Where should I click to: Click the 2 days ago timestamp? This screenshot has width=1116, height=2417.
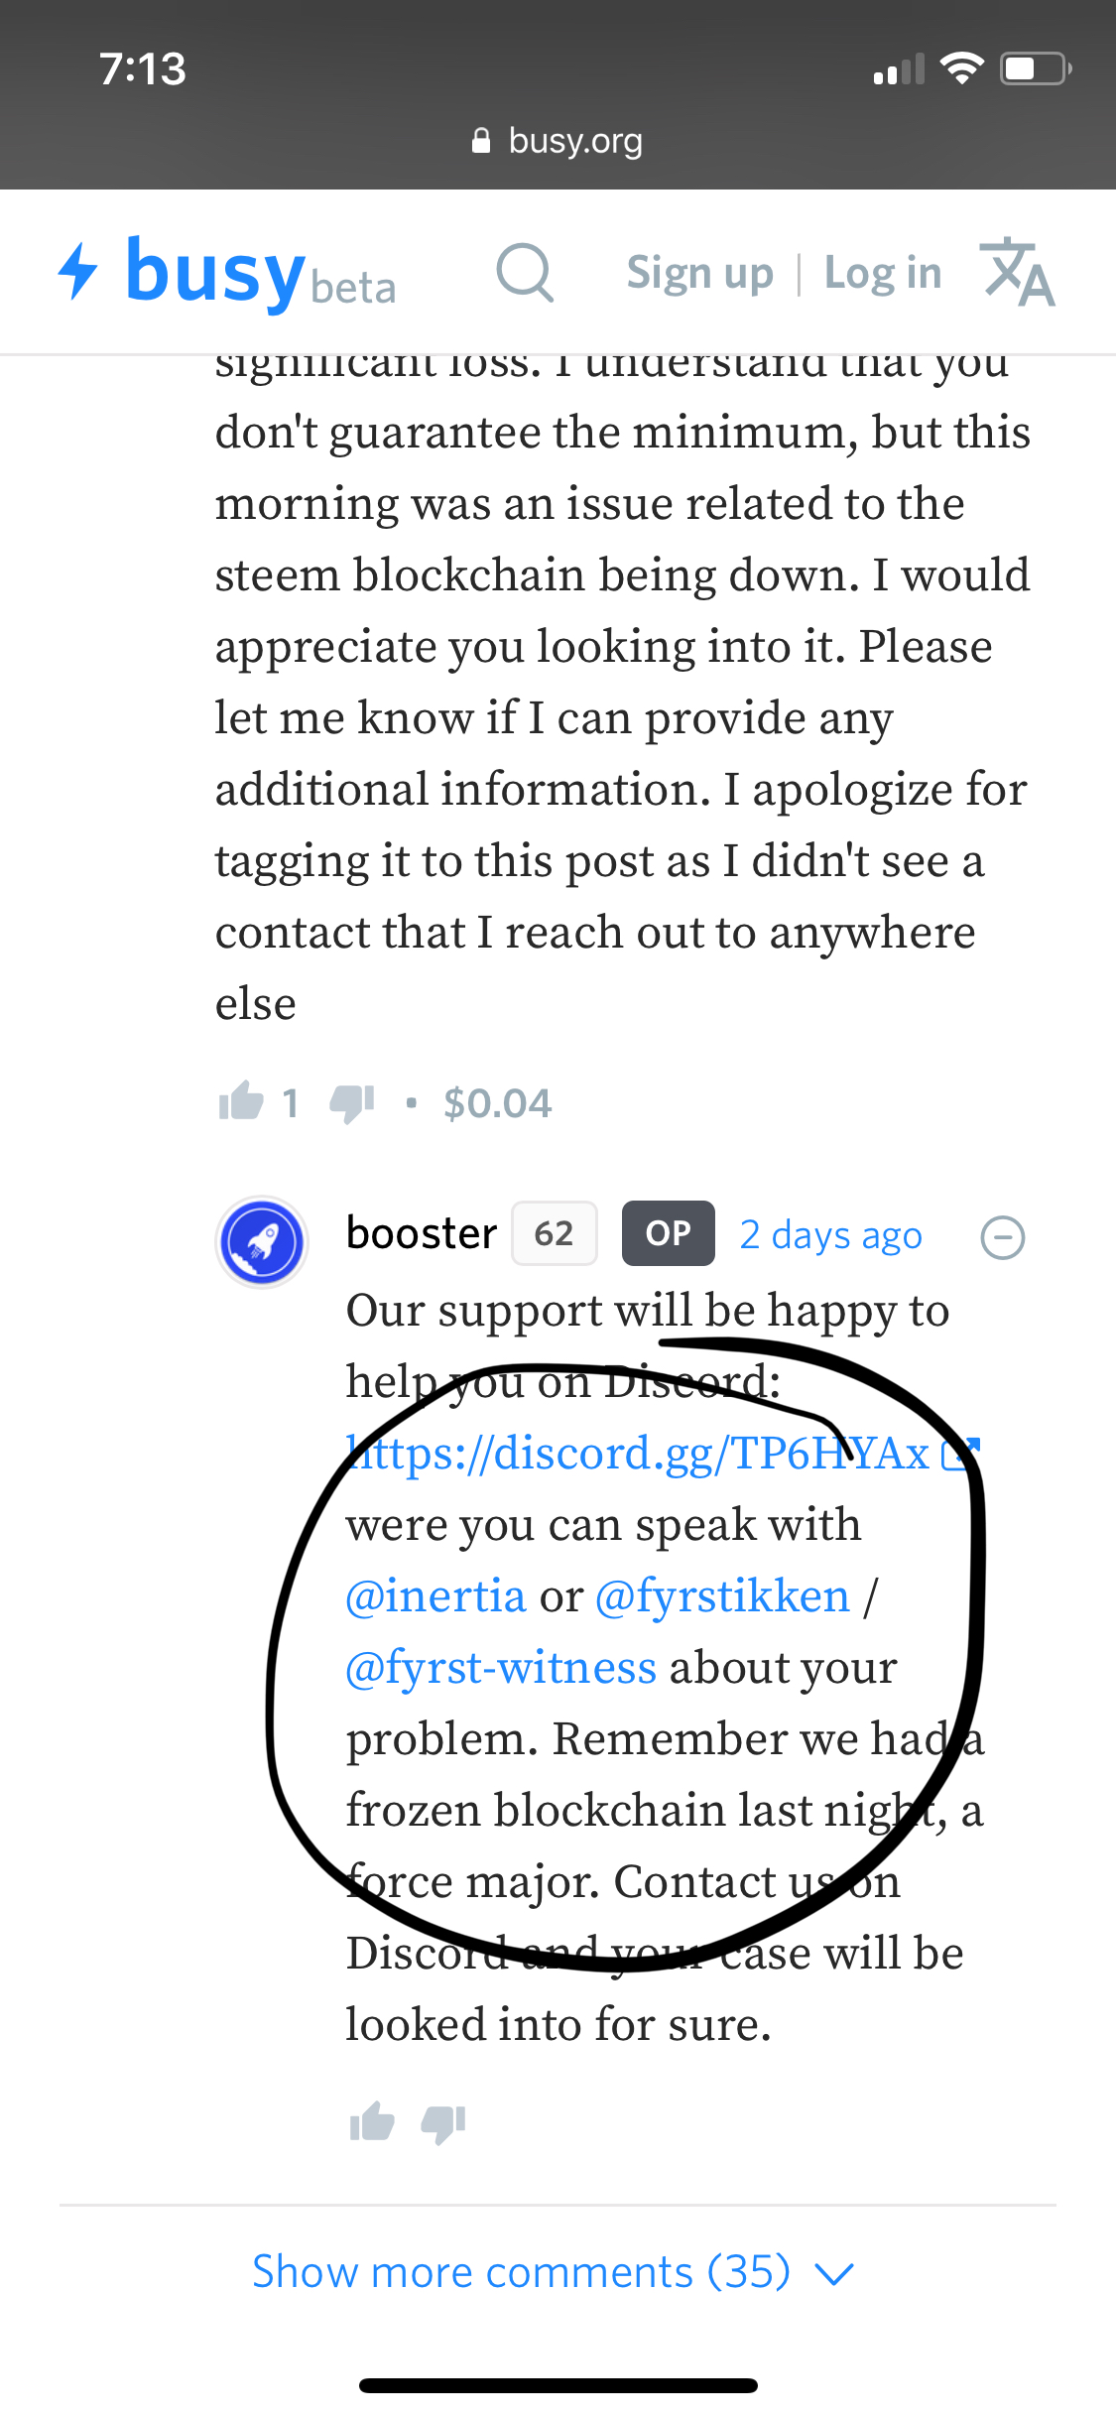pyautogui.click(x=831, y=1235)
